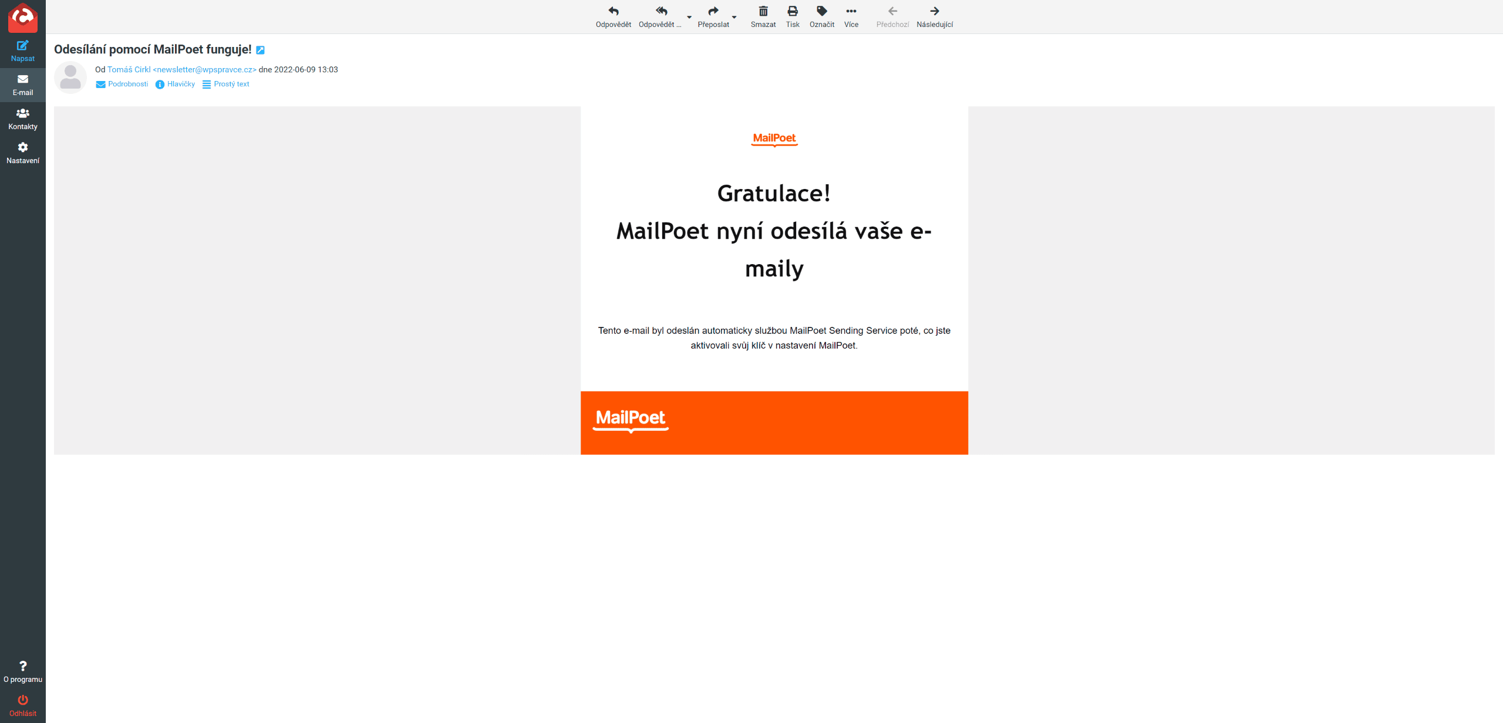The width and height of the screenshot is (1503, 723).
Task: Click the Roundcube logo
Action: 23,18
